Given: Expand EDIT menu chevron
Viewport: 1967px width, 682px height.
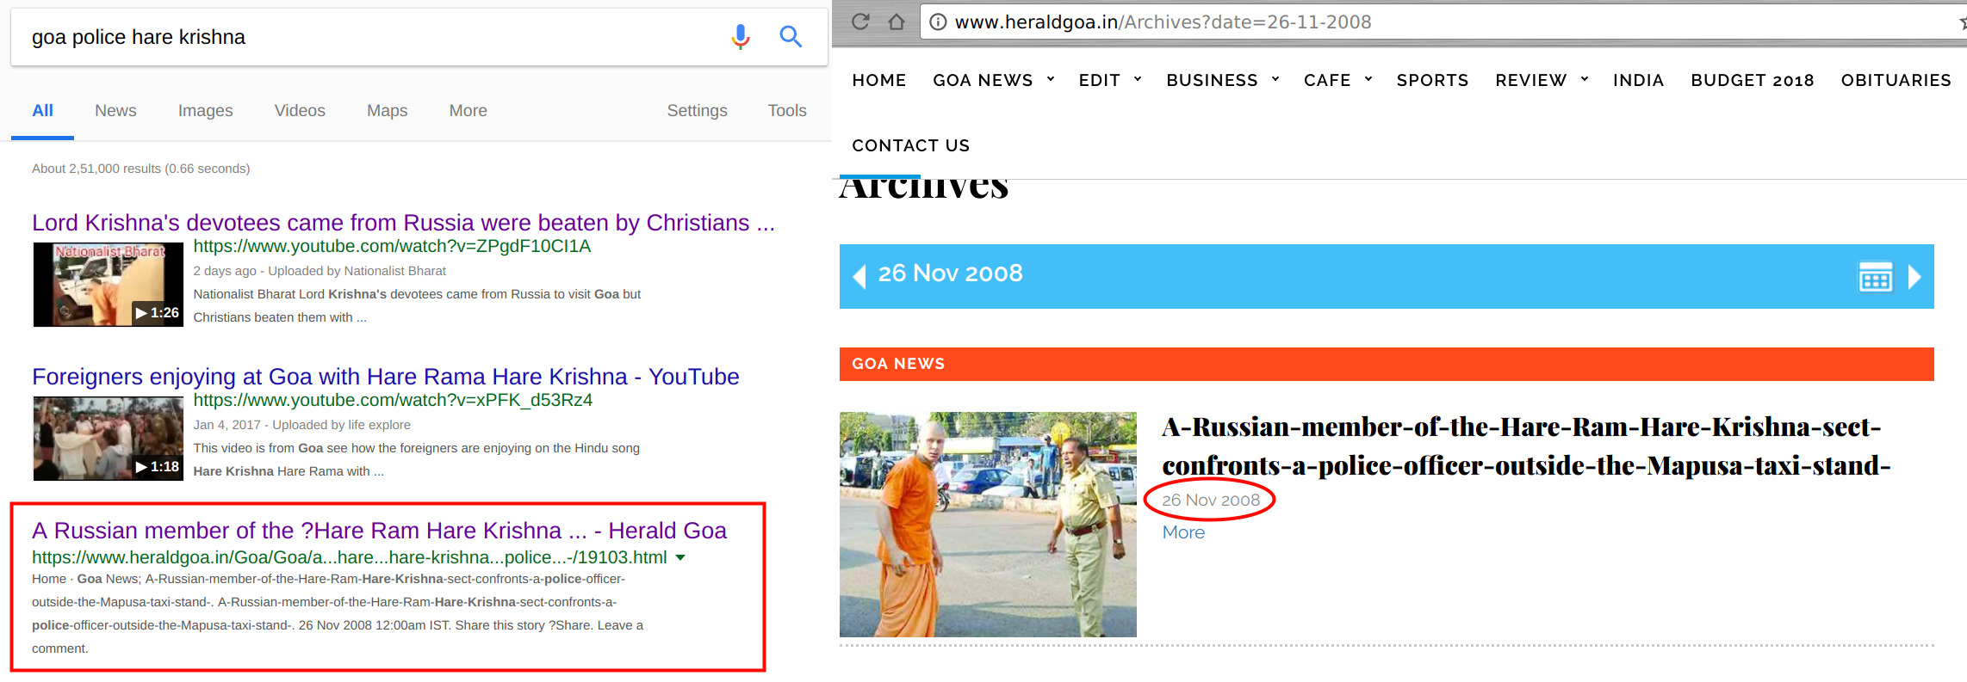Looking at the screenshot, I should tap(1137, 79).
